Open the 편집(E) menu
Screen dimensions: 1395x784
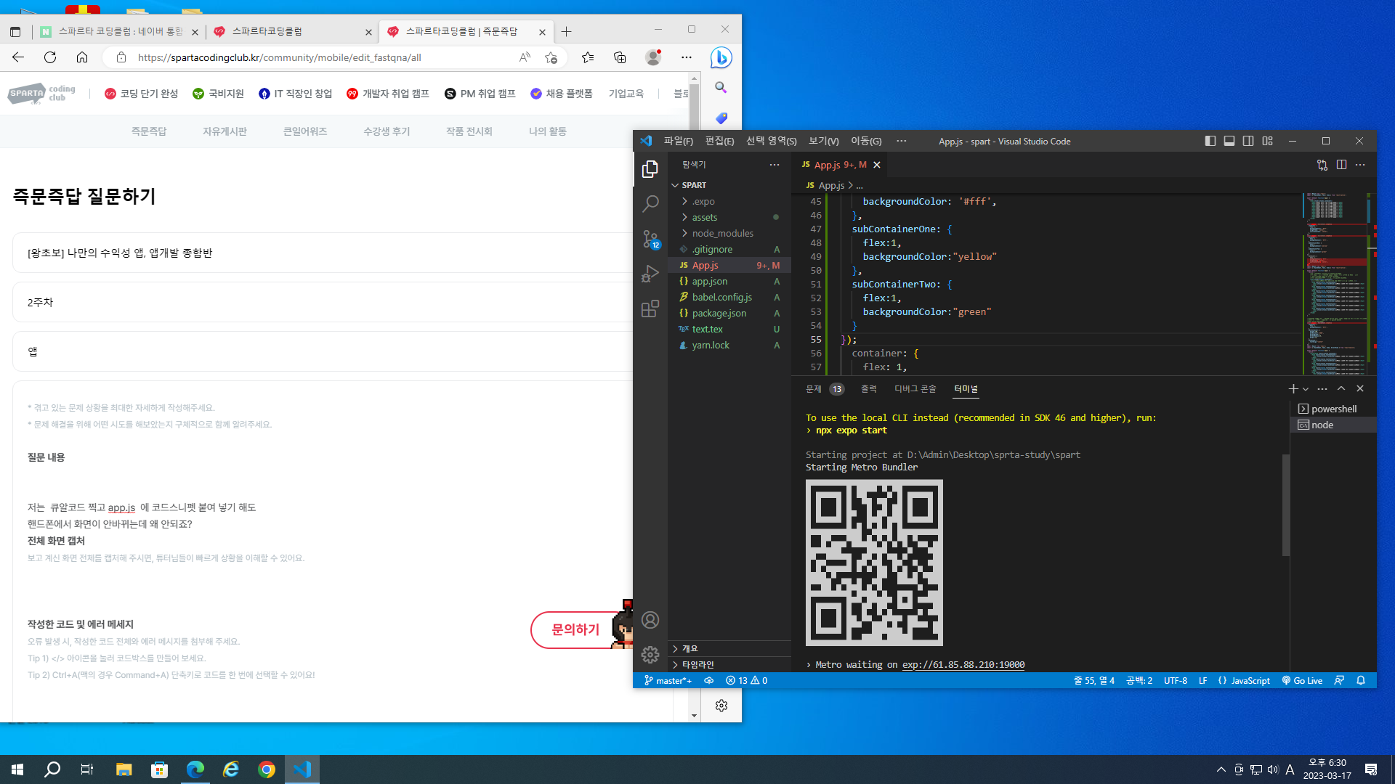[x=719, y=141]
